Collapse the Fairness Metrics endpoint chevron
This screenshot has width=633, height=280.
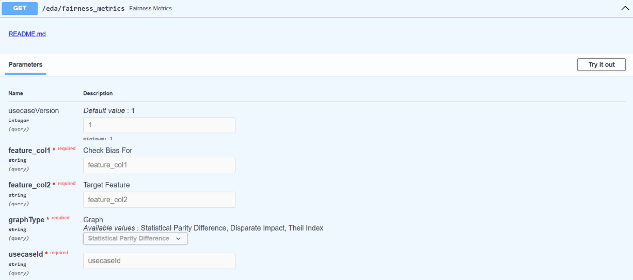pyautogui.click(x=624, y=8)
